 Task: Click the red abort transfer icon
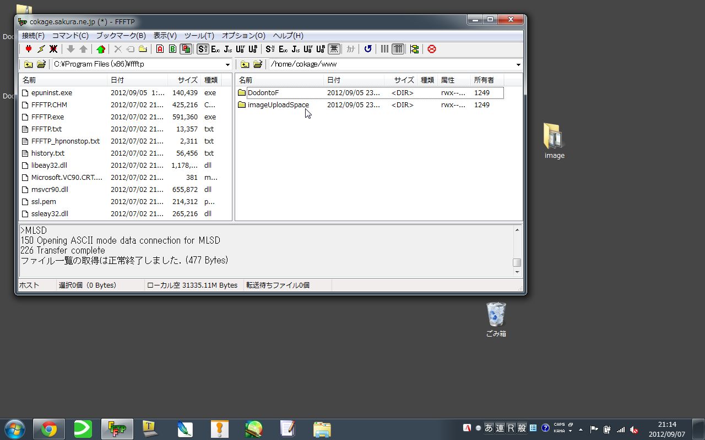point(432,49)
